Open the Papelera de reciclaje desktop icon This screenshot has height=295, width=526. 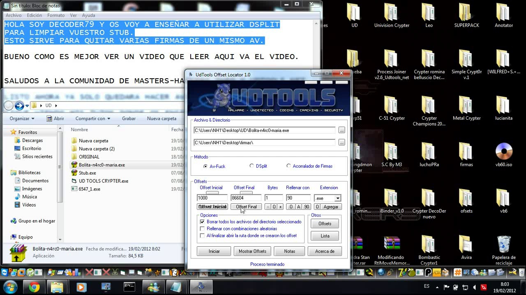pyautogui.click(x=503, y=246)
